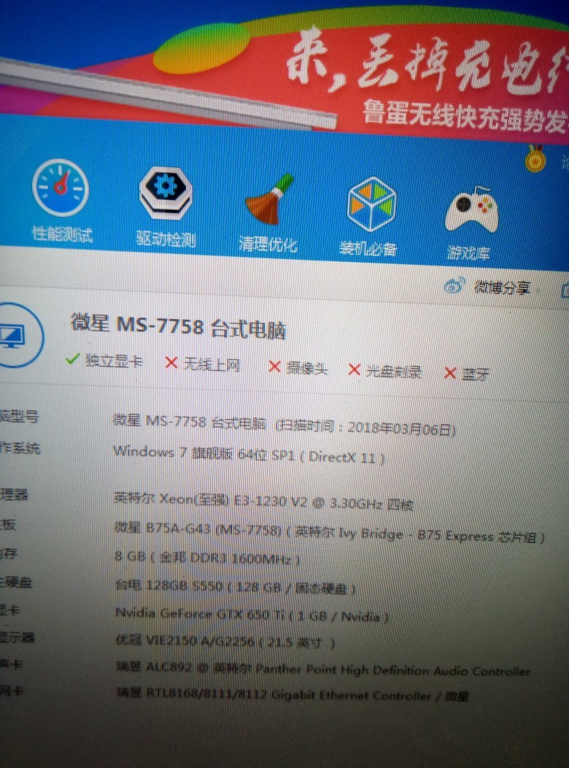Click the red X next to 蓝牙
Viewport: 569px width, 768px height.
449,373
